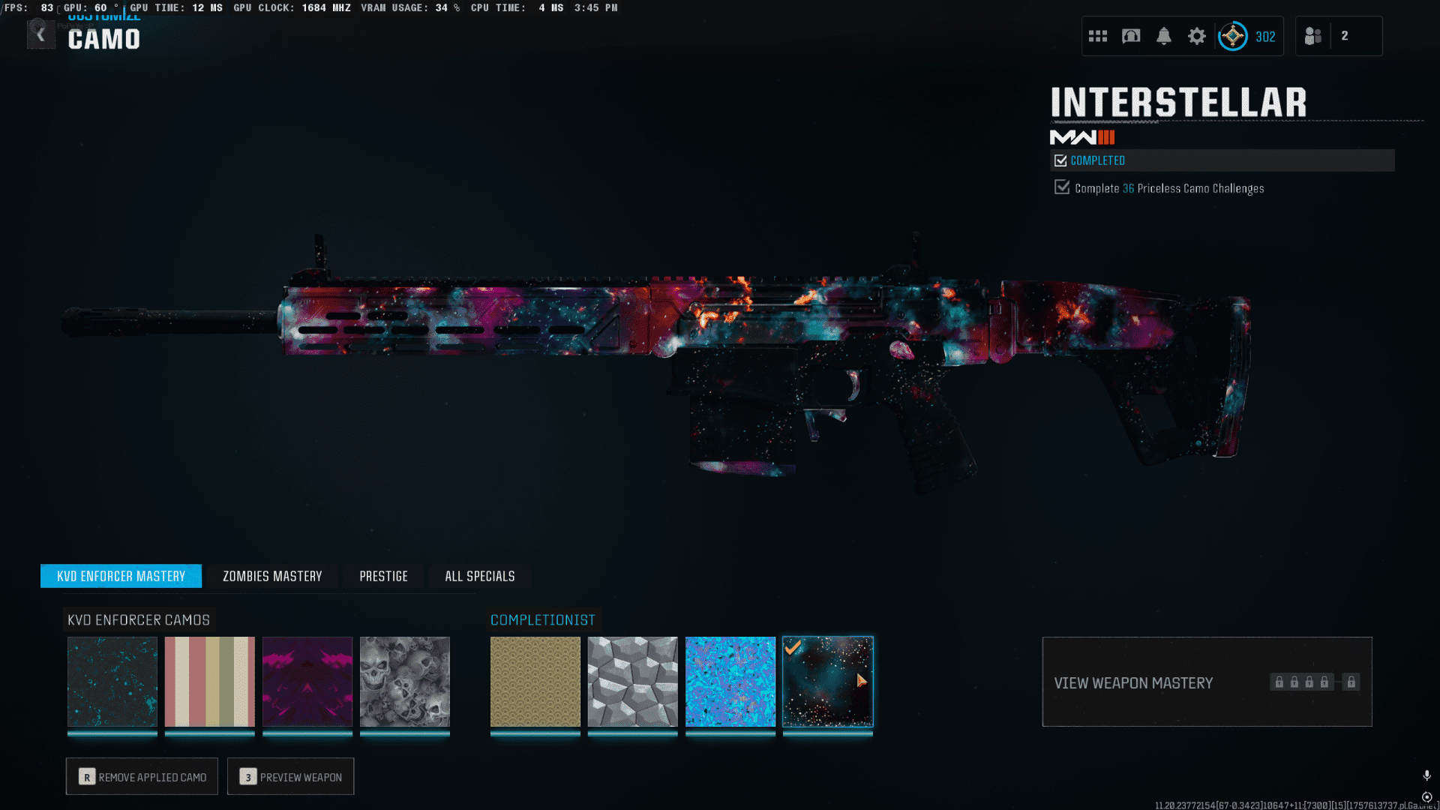
Task: Open the social party members icon
Action: [1313, 36]
